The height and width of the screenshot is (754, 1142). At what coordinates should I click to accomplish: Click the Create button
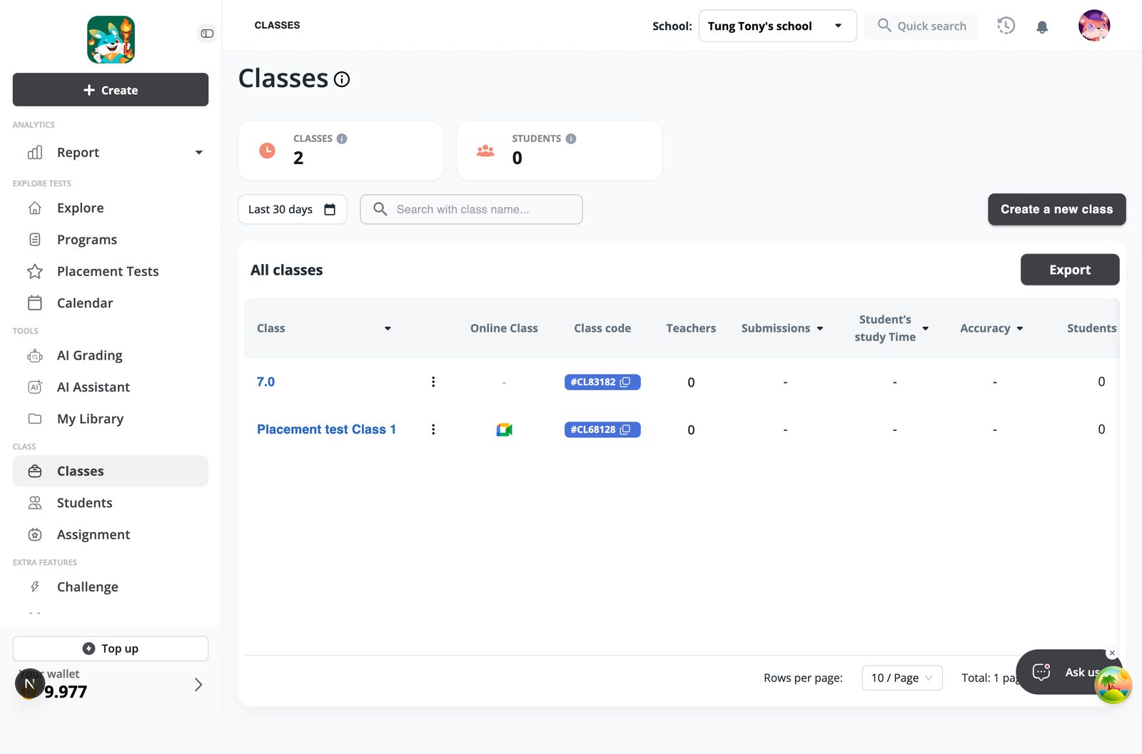[111, 90]
